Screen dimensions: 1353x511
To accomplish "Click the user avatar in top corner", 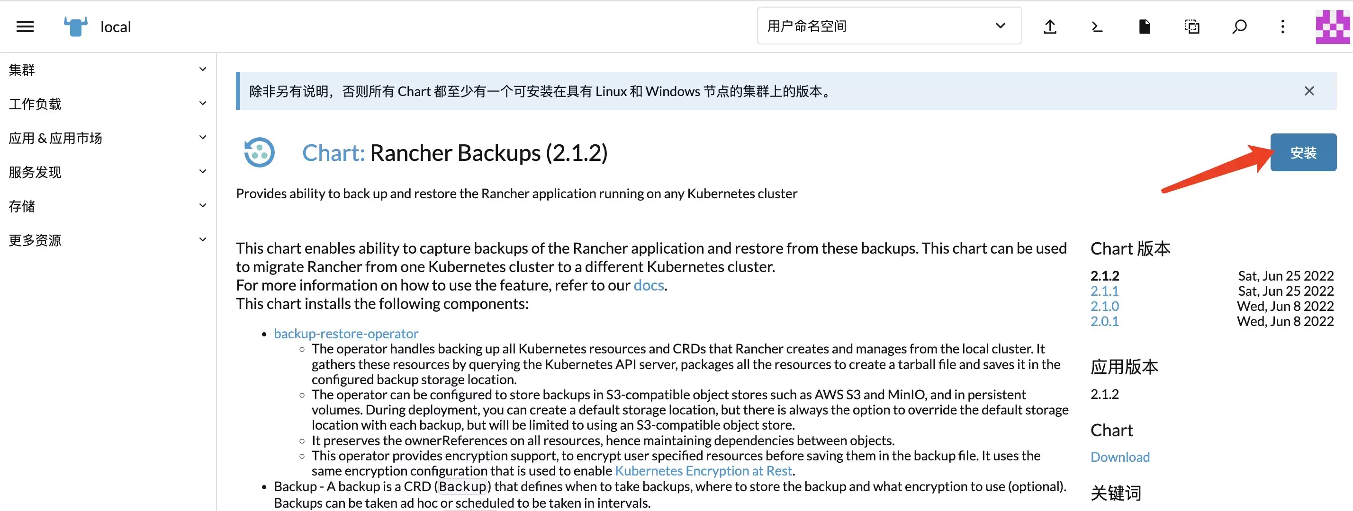I will 1333,26.
